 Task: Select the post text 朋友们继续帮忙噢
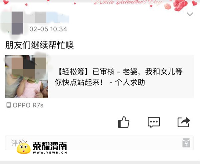tap(39, 45)
